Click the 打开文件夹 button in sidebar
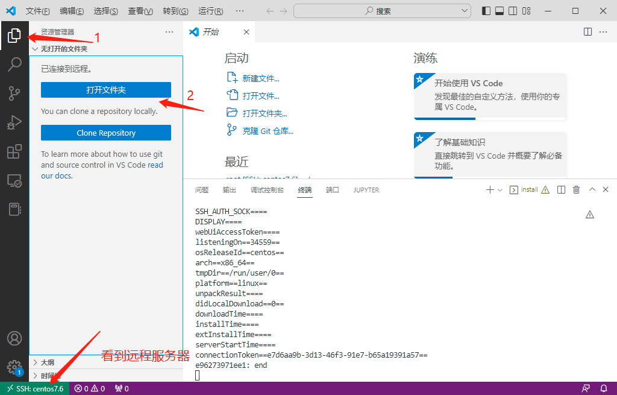Screen dimensions: 617x395 (106, 90)
